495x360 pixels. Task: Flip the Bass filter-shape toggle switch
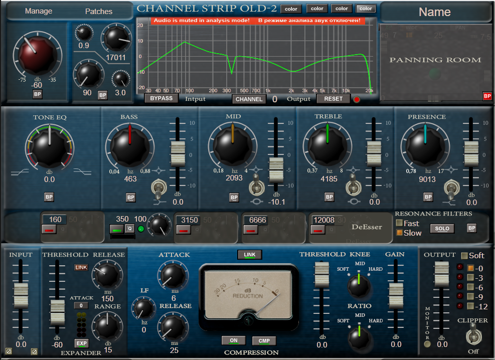159,188
